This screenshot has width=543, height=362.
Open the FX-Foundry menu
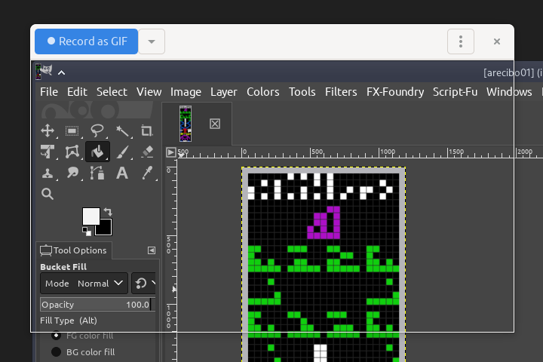[395, 92]
